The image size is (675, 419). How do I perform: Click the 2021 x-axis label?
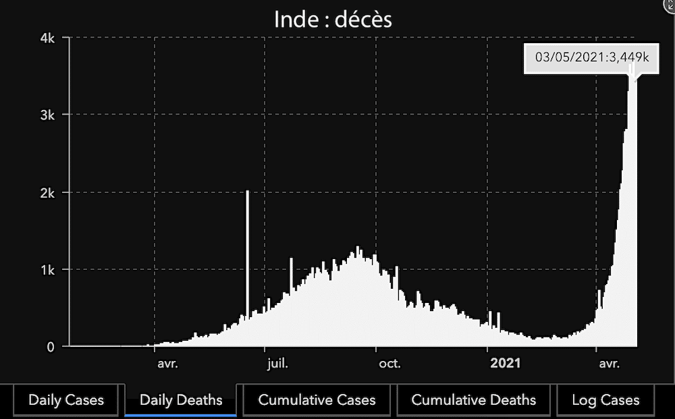point(506,363)
